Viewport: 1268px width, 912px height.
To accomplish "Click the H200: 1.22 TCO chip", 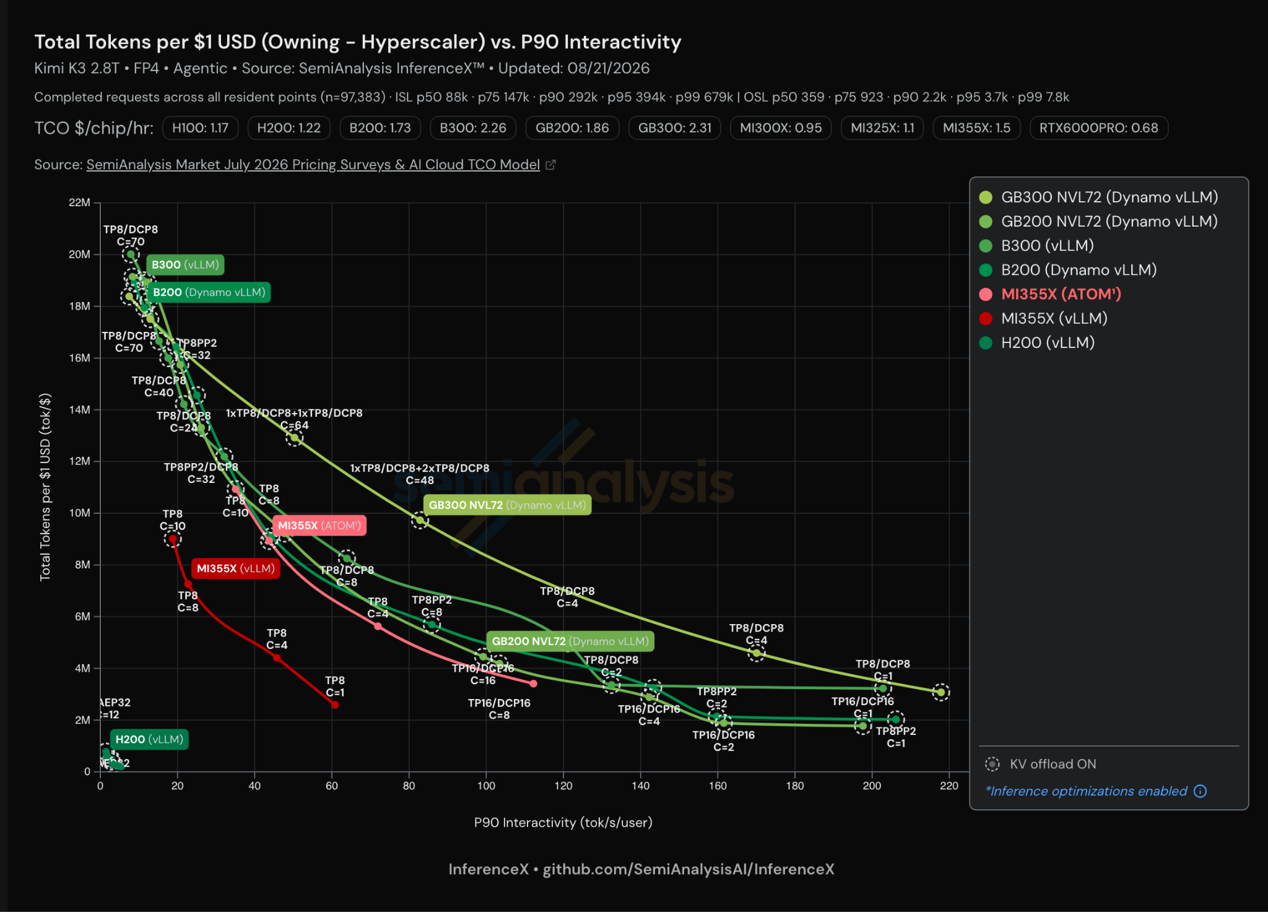I will [x=289, y=128].
